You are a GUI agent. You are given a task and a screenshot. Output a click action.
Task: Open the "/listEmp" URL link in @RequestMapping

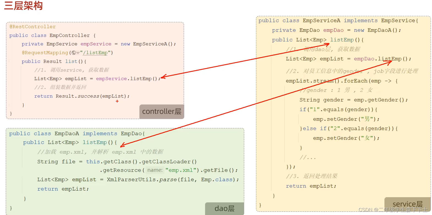coord(95,53)
